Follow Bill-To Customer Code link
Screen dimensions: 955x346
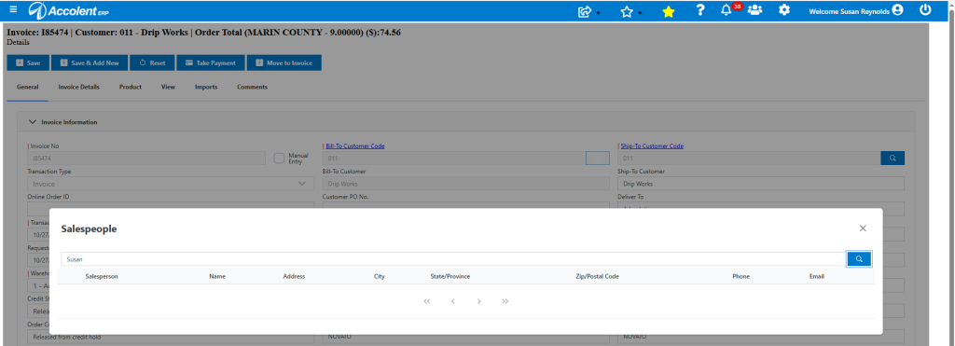click(x=355, y=146)
